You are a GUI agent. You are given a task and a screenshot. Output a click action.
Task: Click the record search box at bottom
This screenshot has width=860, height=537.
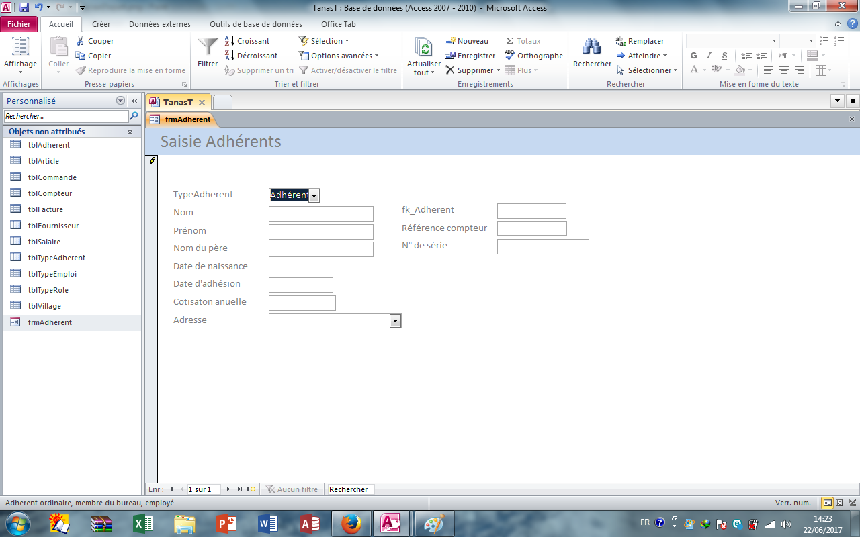coord(350,489)
